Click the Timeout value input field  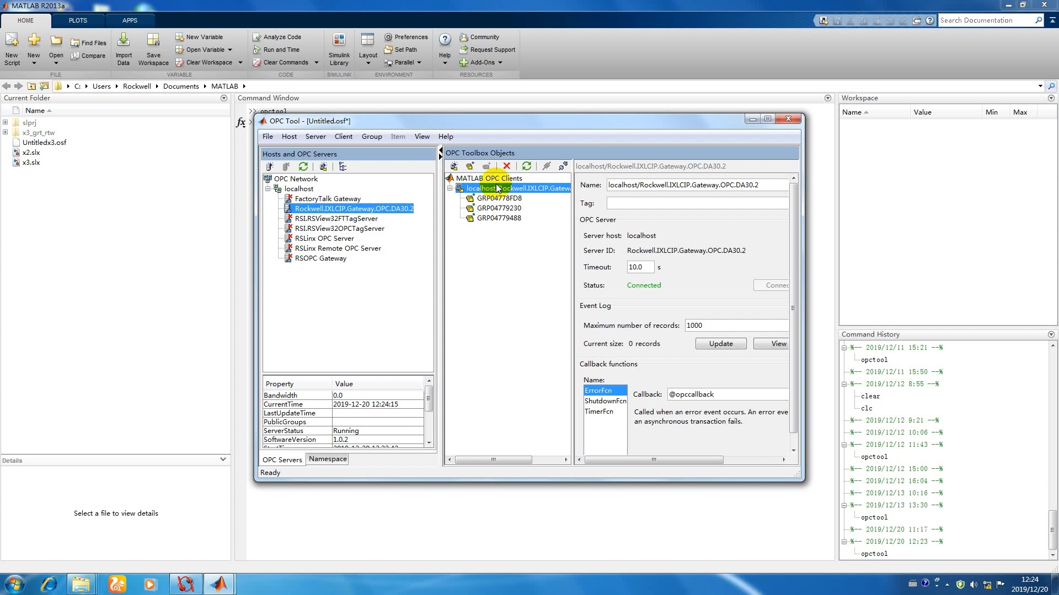(x=640, y=267)
